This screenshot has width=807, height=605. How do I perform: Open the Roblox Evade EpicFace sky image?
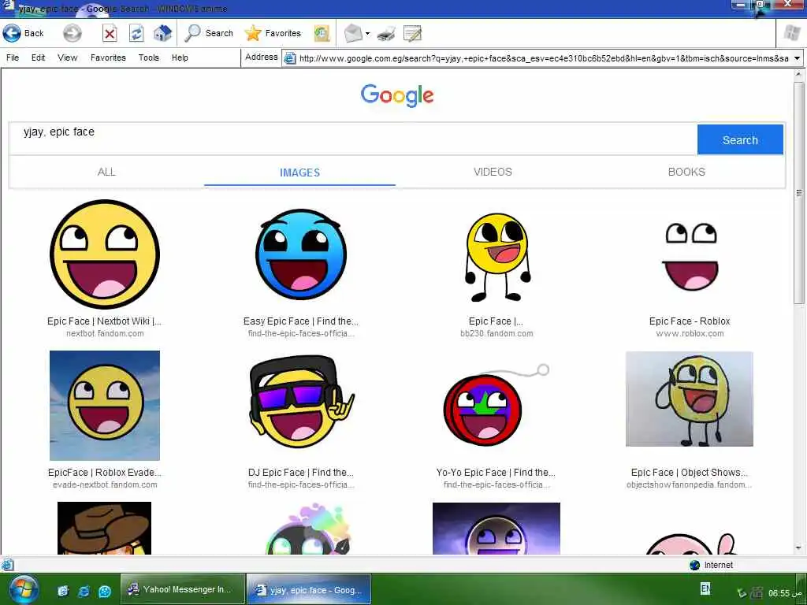tap(105, 406)
